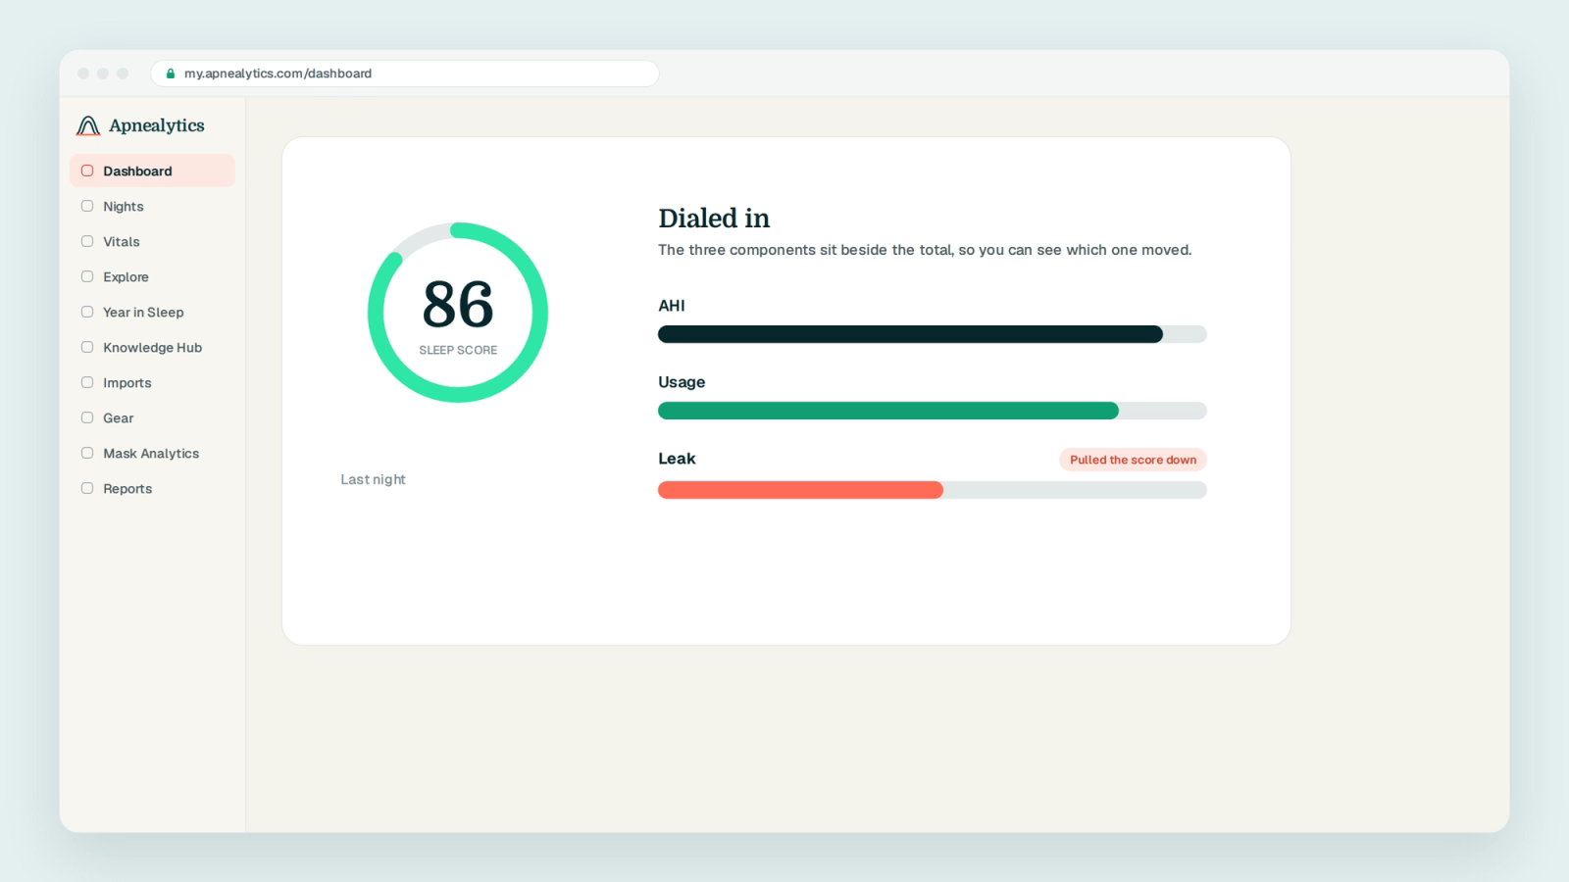Select Year in Sleep
Image resolution: width=1569 pixels, height=882 pixels.
[x=152, y=312]
